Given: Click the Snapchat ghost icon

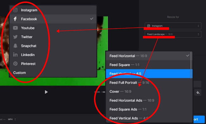Looking at the screenshot, I should [x=16, y=46].
